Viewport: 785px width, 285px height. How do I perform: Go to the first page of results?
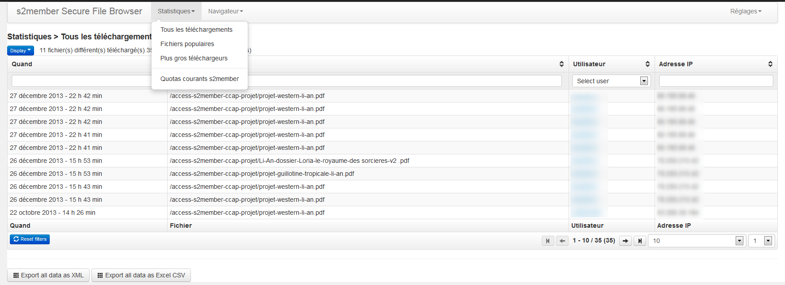pyautogui.click(x=548, y=241)
